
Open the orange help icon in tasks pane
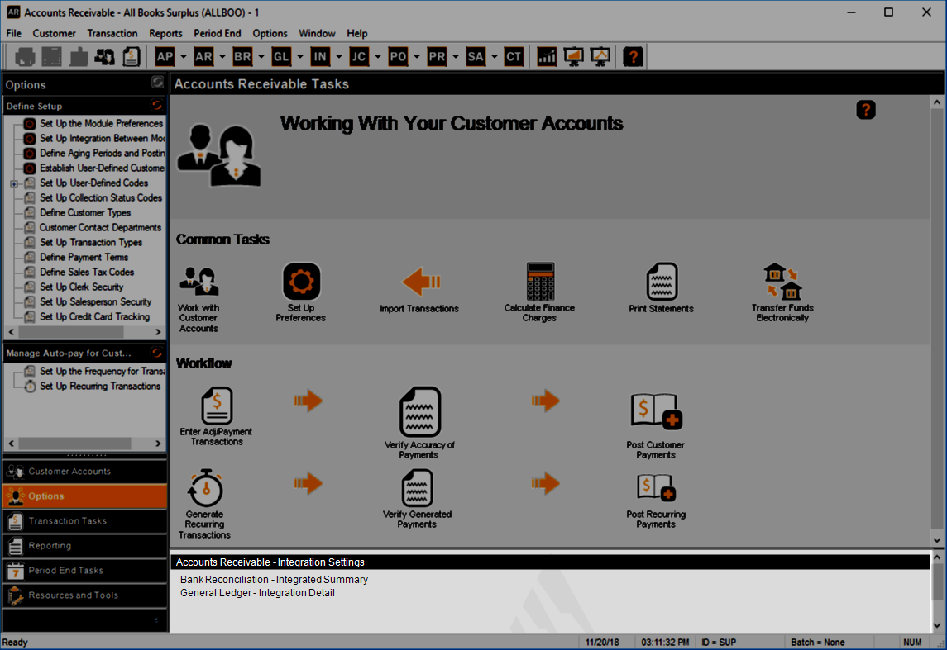click(x=865, y=110)
